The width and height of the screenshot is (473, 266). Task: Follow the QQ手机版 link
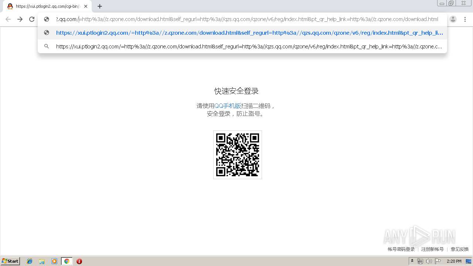pyautogui.click(x=228, y=106)
